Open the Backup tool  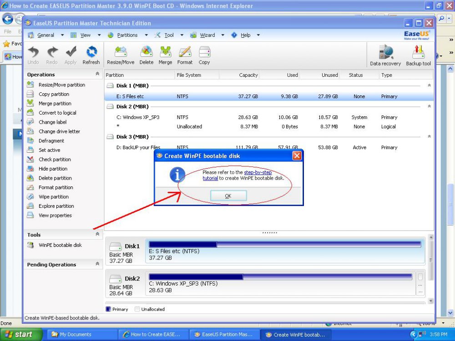coord(419,55)
